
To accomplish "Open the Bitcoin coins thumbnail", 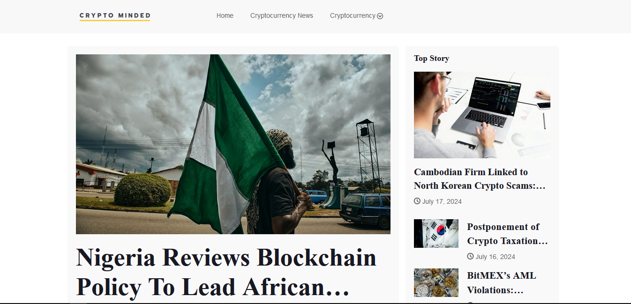I will (436, 282).
